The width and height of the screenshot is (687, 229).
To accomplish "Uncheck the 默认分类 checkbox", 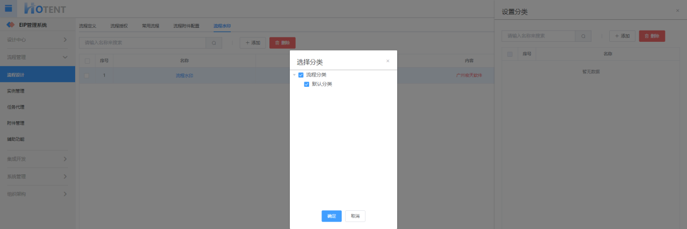I will point(307,84).
